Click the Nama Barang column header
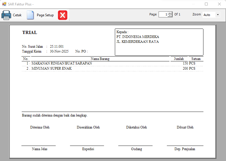This screenshot has height=161, width=226. point(100,59)
